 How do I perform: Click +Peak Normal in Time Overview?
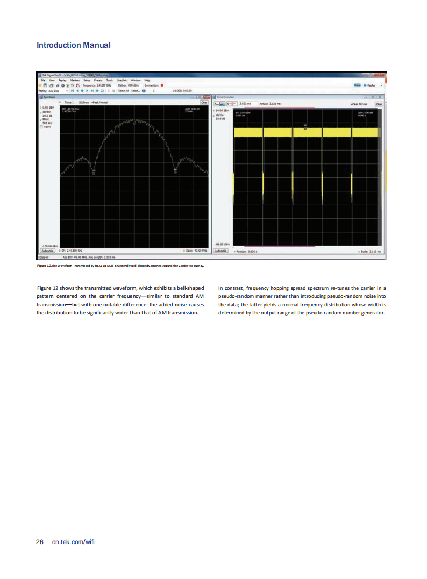pos(359,104)
